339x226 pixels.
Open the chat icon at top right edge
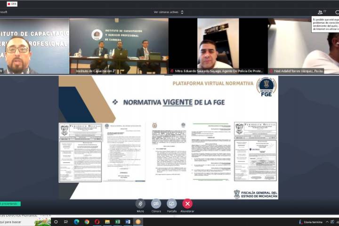click(337, 12)
